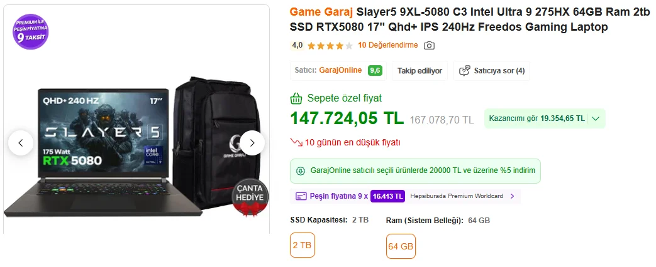
Task: Click the basket icon next to Sepete özel fiyat
Action: (x=296, y=98)
